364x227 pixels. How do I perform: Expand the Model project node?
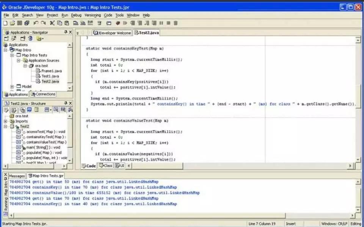(12, 86)
